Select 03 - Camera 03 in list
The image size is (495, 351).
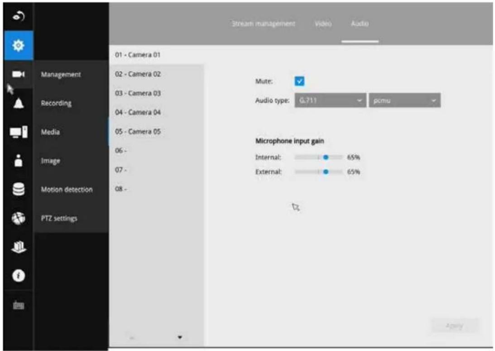[x=157, y=93]
